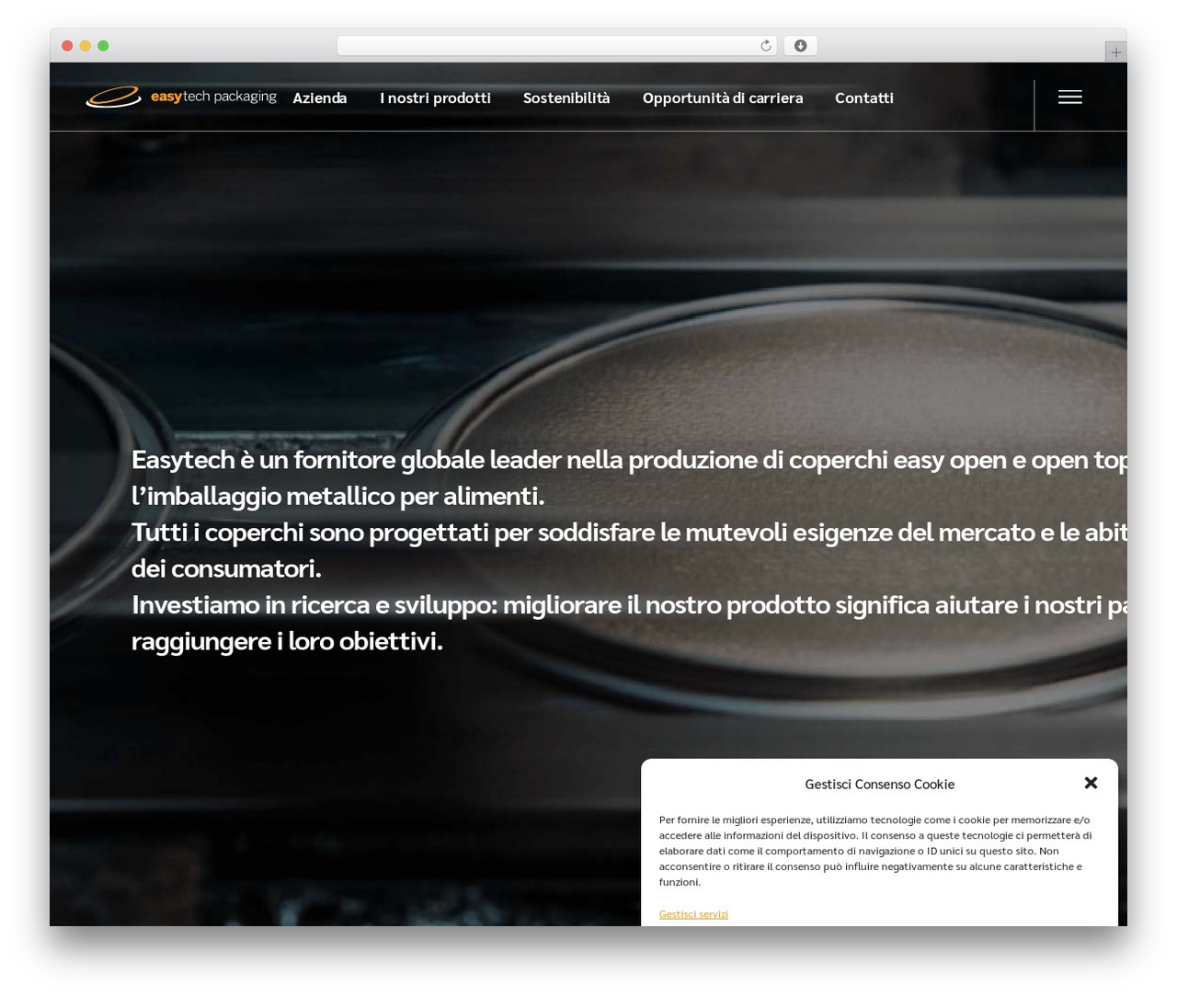
Task: Focus the browser address bar
Action: click(557, 46)
